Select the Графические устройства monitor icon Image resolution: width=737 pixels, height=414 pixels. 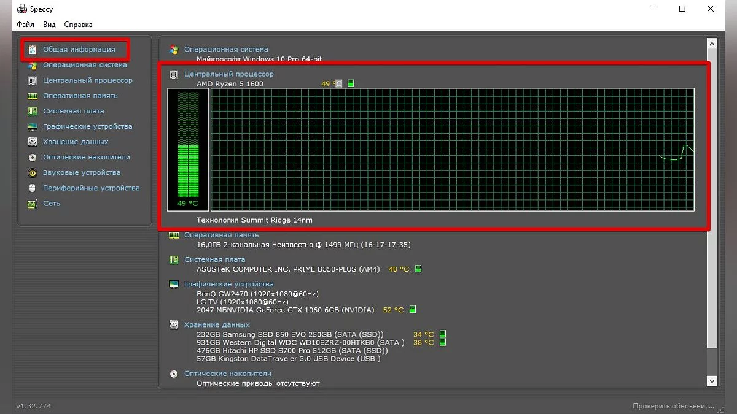[x=33, y=126]
